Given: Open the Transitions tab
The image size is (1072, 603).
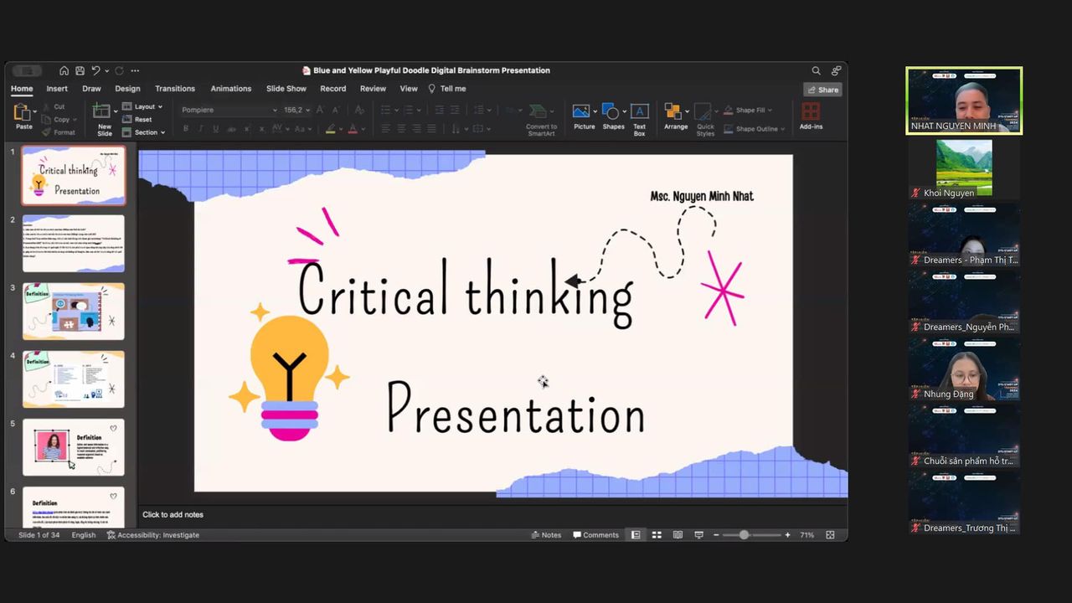Looking at the screenshot, I should coord(175,89).
